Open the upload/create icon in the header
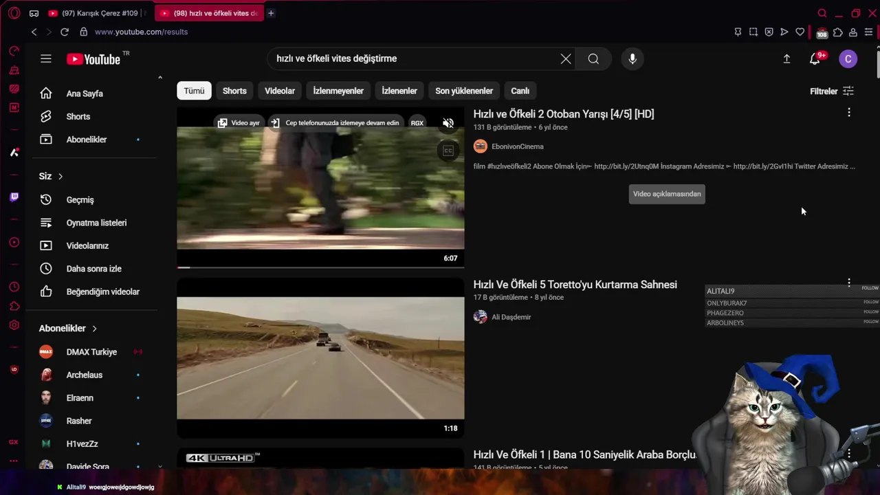 tap(786, 59)
